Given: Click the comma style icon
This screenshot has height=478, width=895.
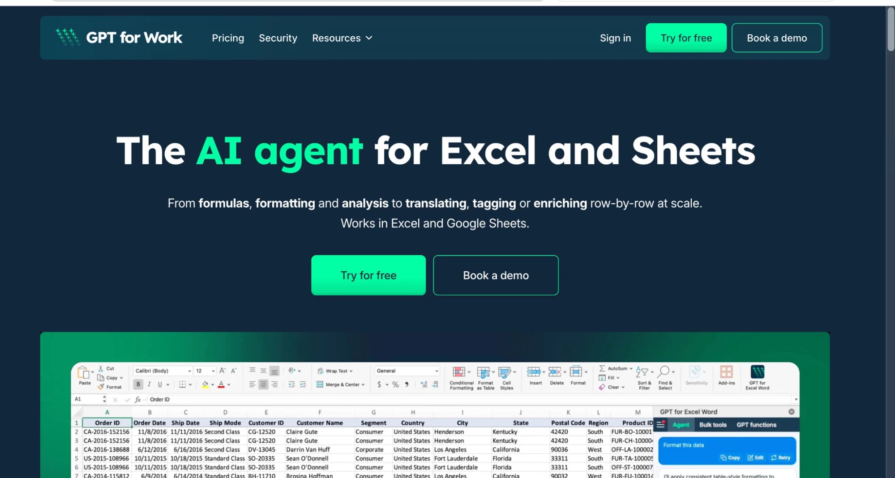Looking at the screenshot, I should pos(407,384).
